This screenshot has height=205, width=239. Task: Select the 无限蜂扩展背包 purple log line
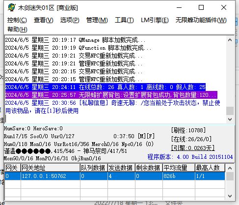111,95
